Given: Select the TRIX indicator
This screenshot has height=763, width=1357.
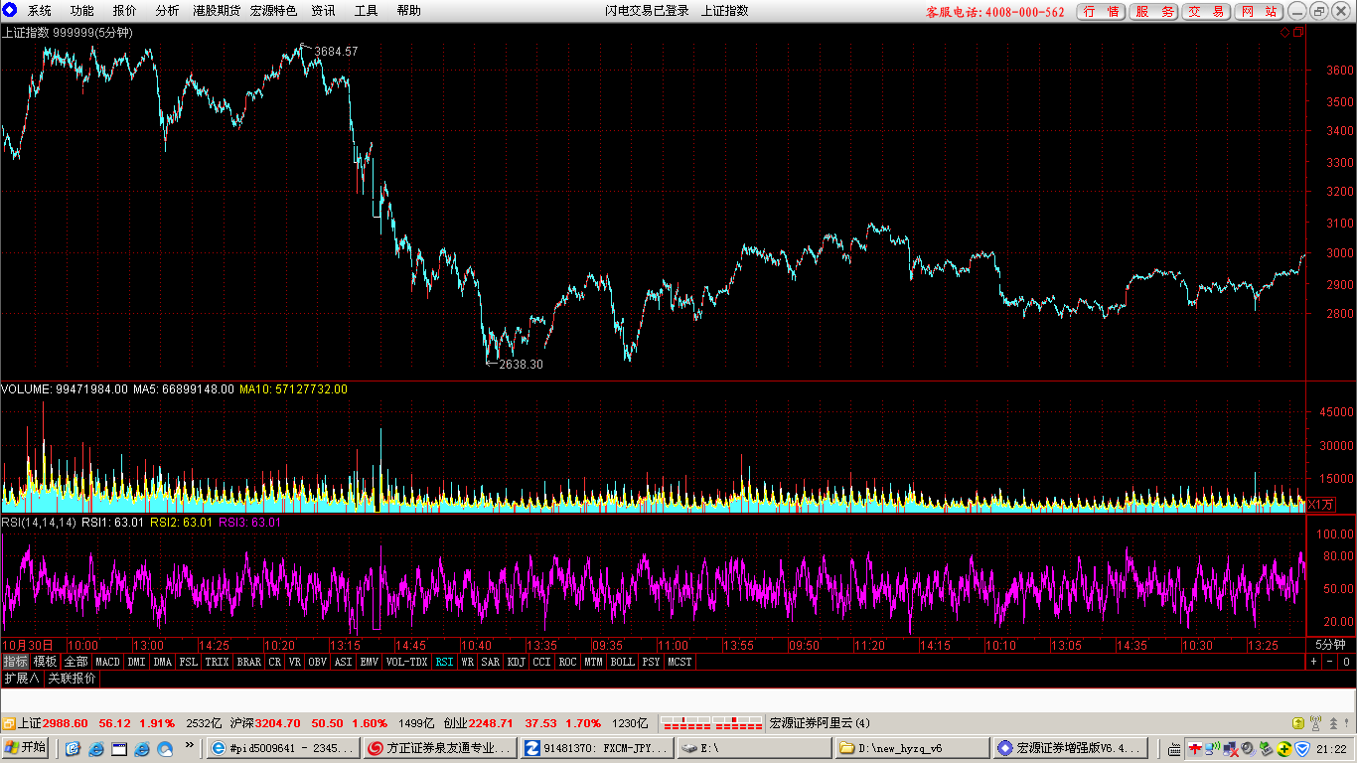Looking at the screenshot, I should point(217,662).
